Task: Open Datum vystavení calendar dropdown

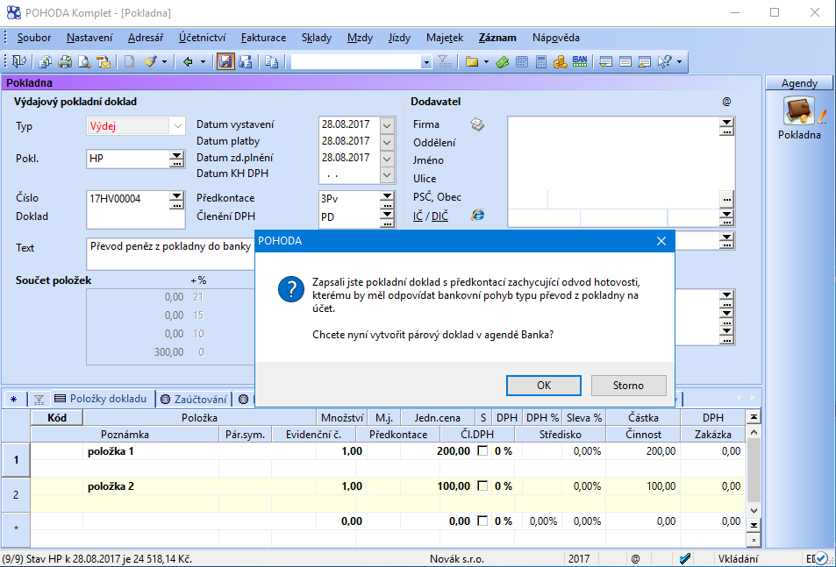Action: 387,125
